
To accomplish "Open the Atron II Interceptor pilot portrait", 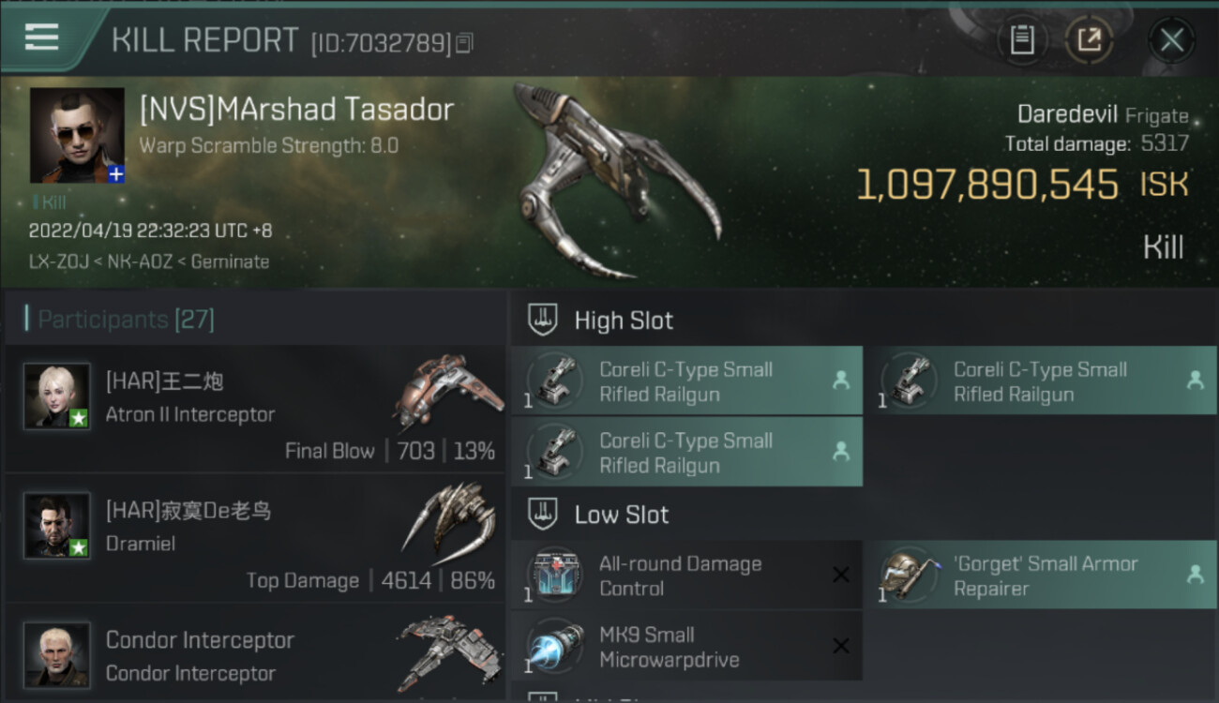I will tap(57, 396).
